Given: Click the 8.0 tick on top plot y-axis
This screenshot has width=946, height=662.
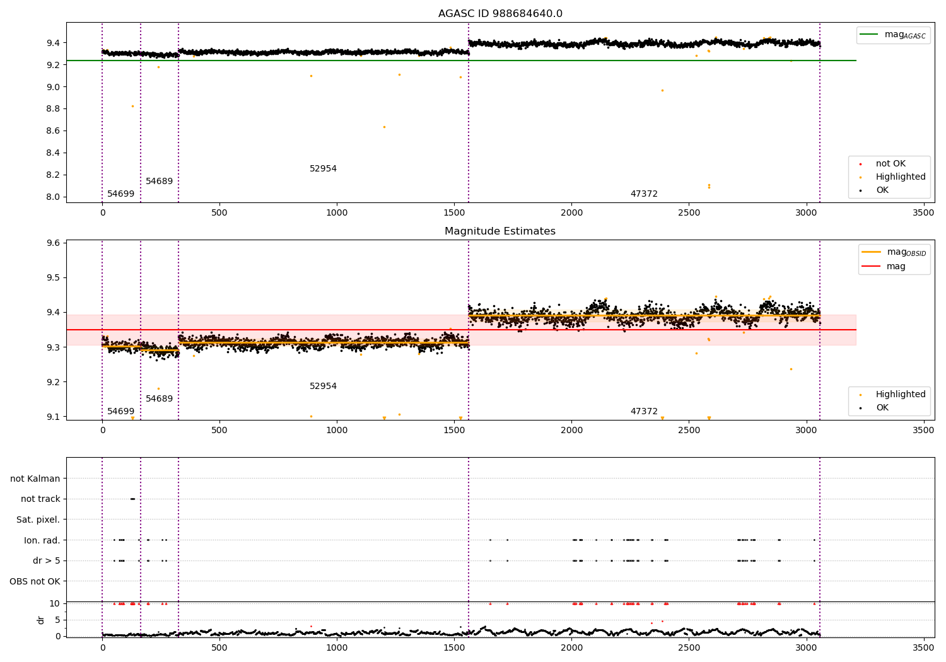Looking at the screenshot, I should 53,197.
